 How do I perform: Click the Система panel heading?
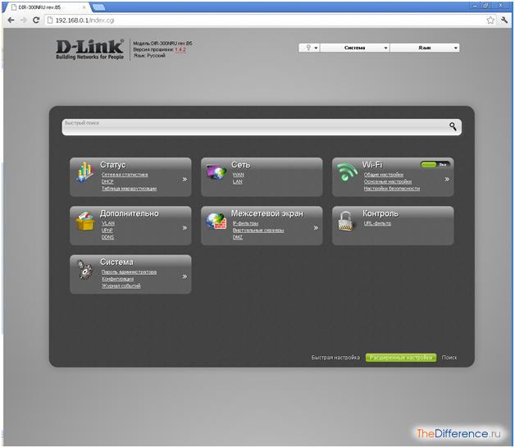(x=116, y=262)
